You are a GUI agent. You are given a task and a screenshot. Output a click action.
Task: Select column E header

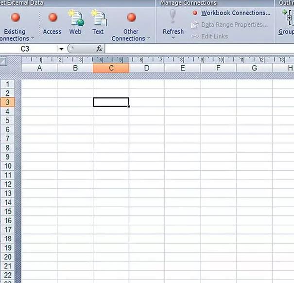tap(183, 69)
